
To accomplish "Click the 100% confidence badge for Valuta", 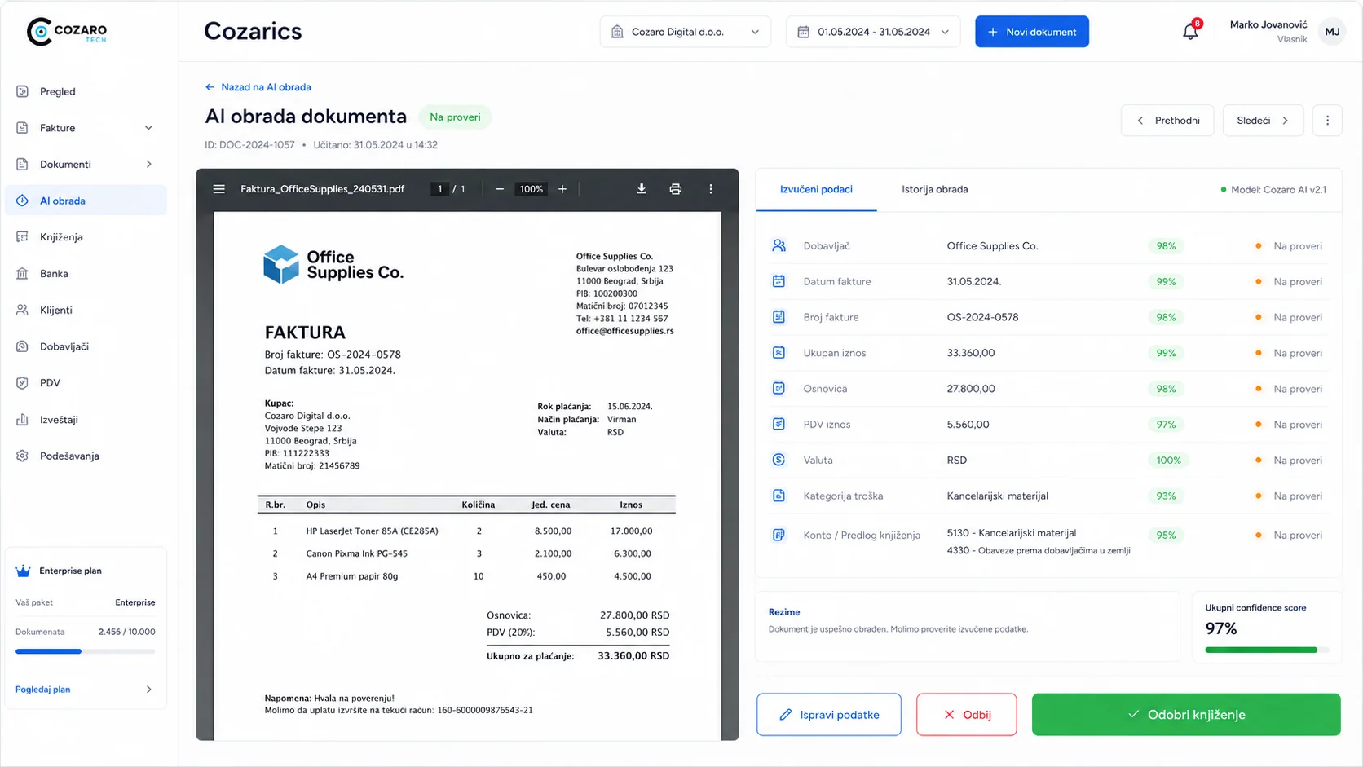I will pyautogui.click(x=1168, y=461).
